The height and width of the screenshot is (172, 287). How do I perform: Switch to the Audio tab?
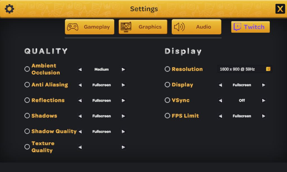(x=196, y=27)
